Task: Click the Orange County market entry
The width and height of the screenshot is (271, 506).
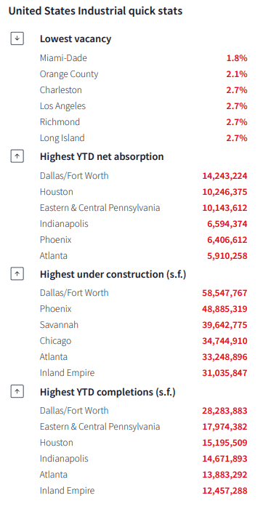Action: point(69,74)
